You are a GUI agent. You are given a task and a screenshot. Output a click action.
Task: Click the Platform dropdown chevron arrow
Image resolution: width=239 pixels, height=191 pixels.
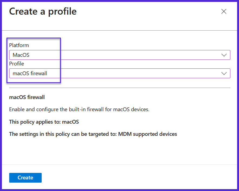click(x=224, y=55)
